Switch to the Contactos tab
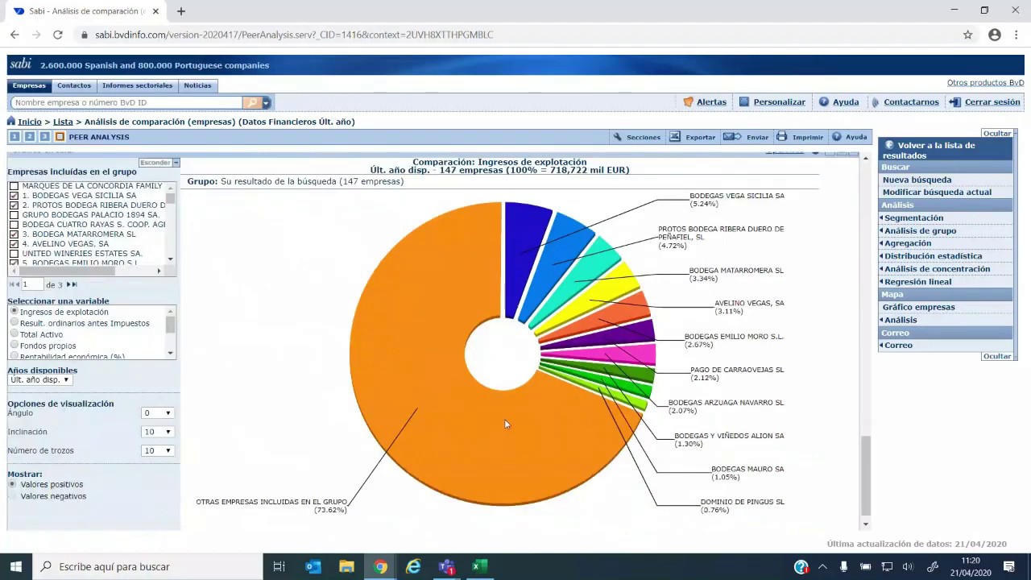This screenshot has width=1031, height=580. tap(74, 85)
